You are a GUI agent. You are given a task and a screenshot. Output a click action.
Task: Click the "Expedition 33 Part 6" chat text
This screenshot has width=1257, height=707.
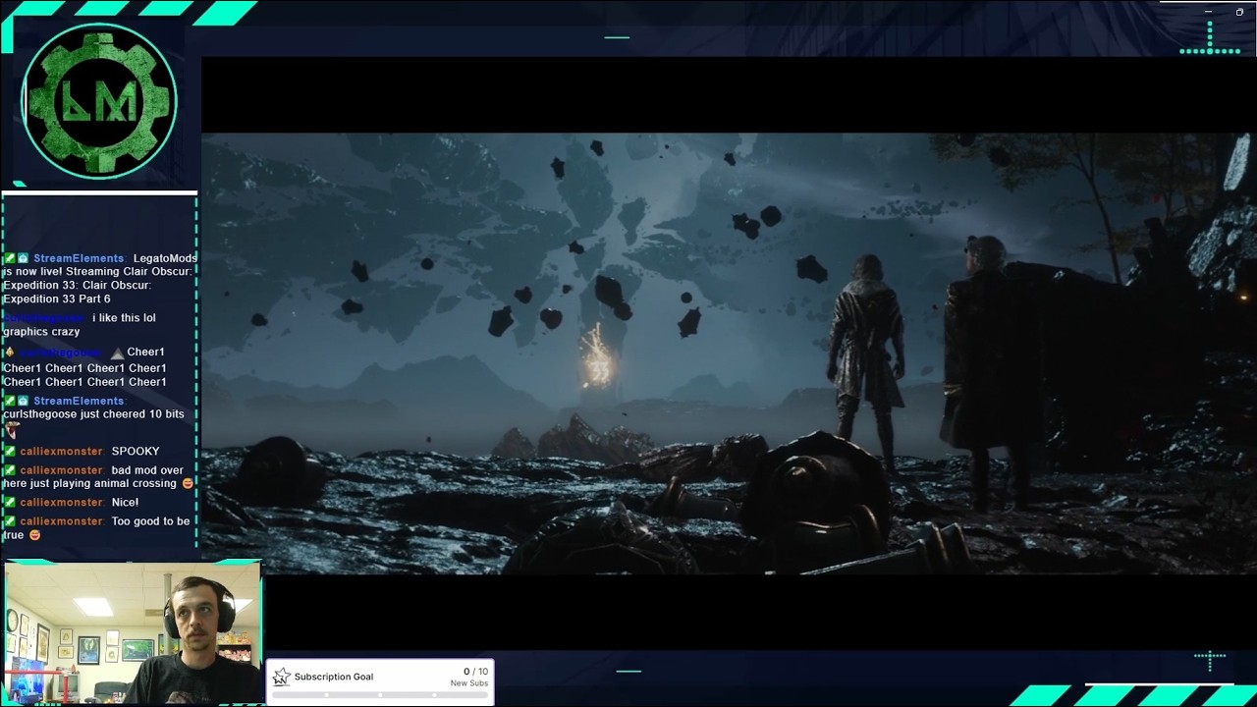pos(57,299)
